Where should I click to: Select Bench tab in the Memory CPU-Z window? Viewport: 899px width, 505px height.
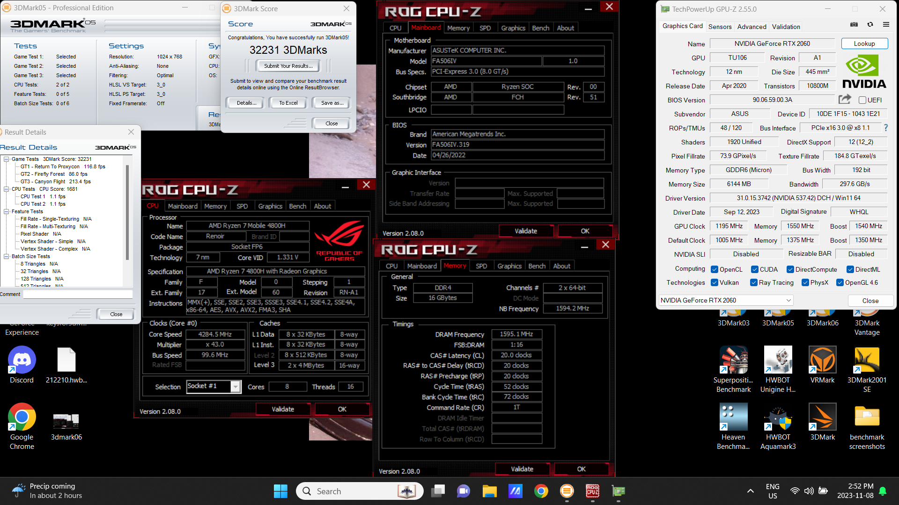click(x=537, y=266)
